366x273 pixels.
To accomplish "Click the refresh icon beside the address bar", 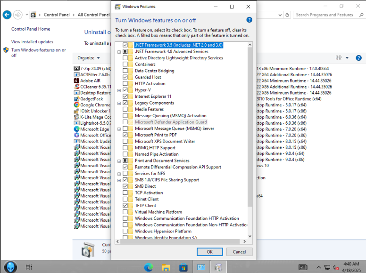I will pyautogui.click(x=287, y=15).
